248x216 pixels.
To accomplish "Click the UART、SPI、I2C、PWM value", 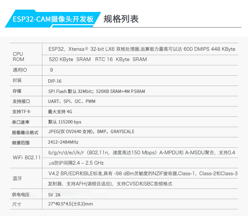I will [72, 102].
